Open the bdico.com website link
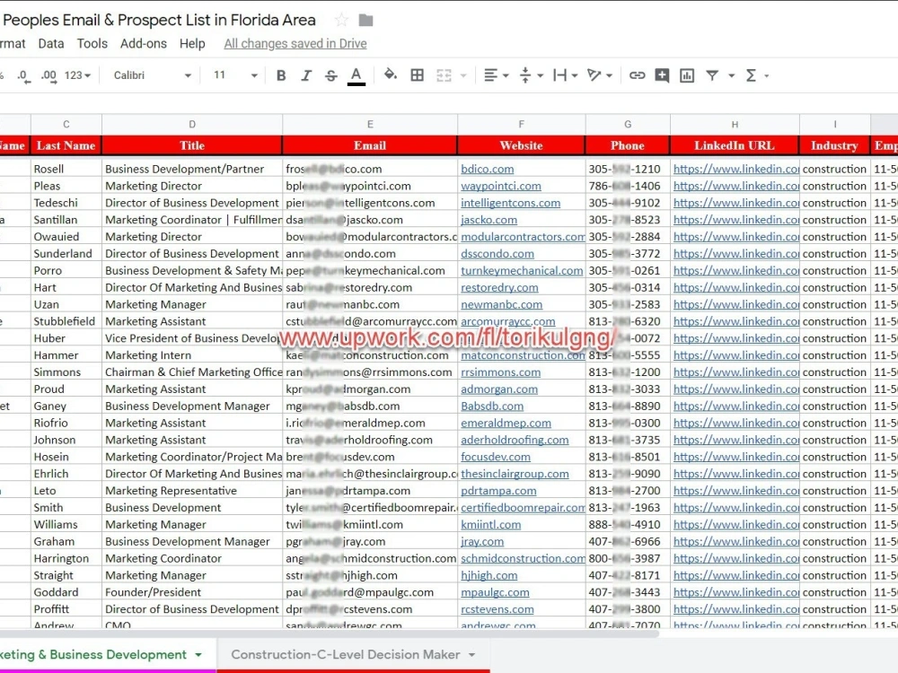The width and height of the screenshot is (898, 673). pyautogui.click(x=488, y=169)
